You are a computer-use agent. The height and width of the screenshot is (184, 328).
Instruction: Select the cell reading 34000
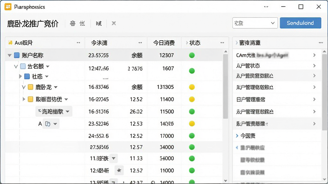(x=167, y=147)
